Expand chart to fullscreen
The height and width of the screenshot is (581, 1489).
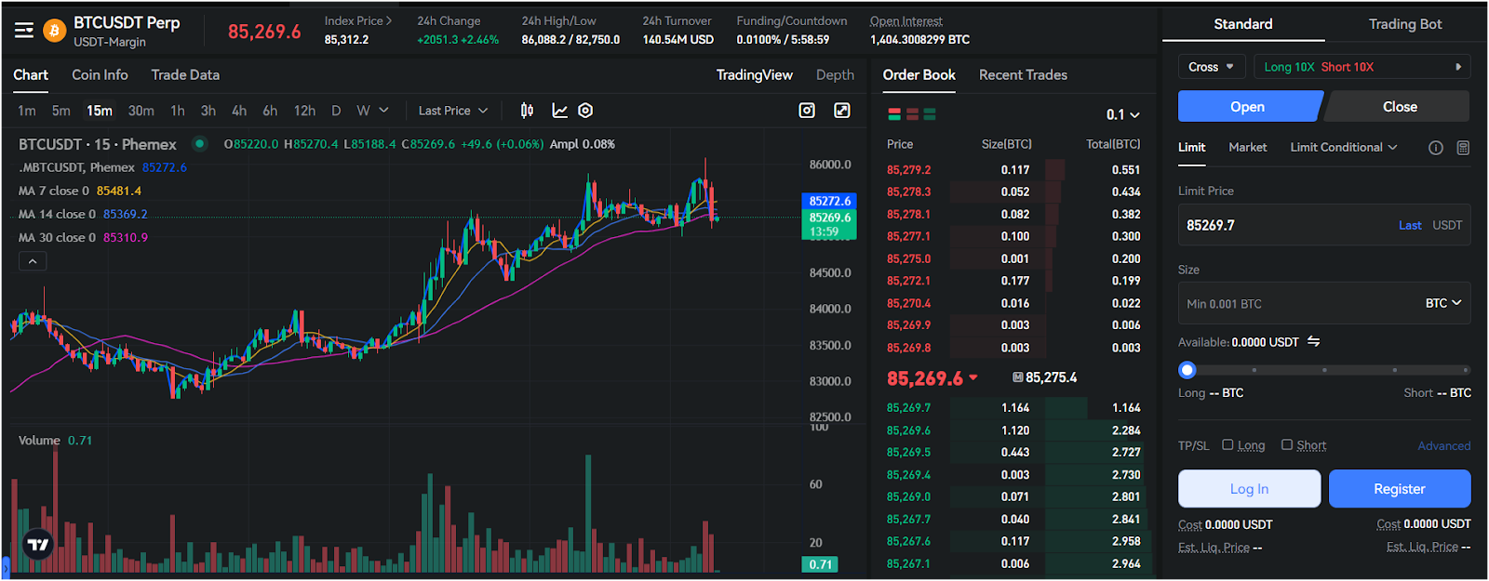pos(842,111)
